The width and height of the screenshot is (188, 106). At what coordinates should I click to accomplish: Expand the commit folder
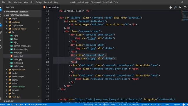click(x=15, y=90)
